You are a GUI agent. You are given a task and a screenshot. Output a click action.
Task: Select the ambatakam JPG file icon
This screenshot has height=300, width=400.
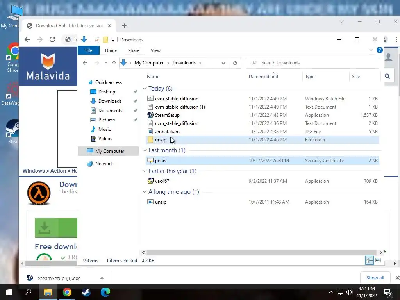point(150,131)
